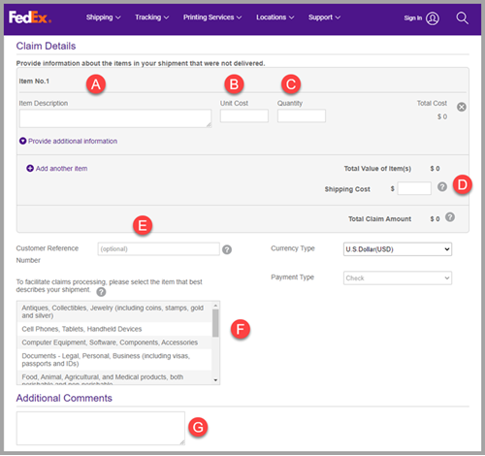
Task: Expand the Printing Services menu
Action: tap(212, 17)
